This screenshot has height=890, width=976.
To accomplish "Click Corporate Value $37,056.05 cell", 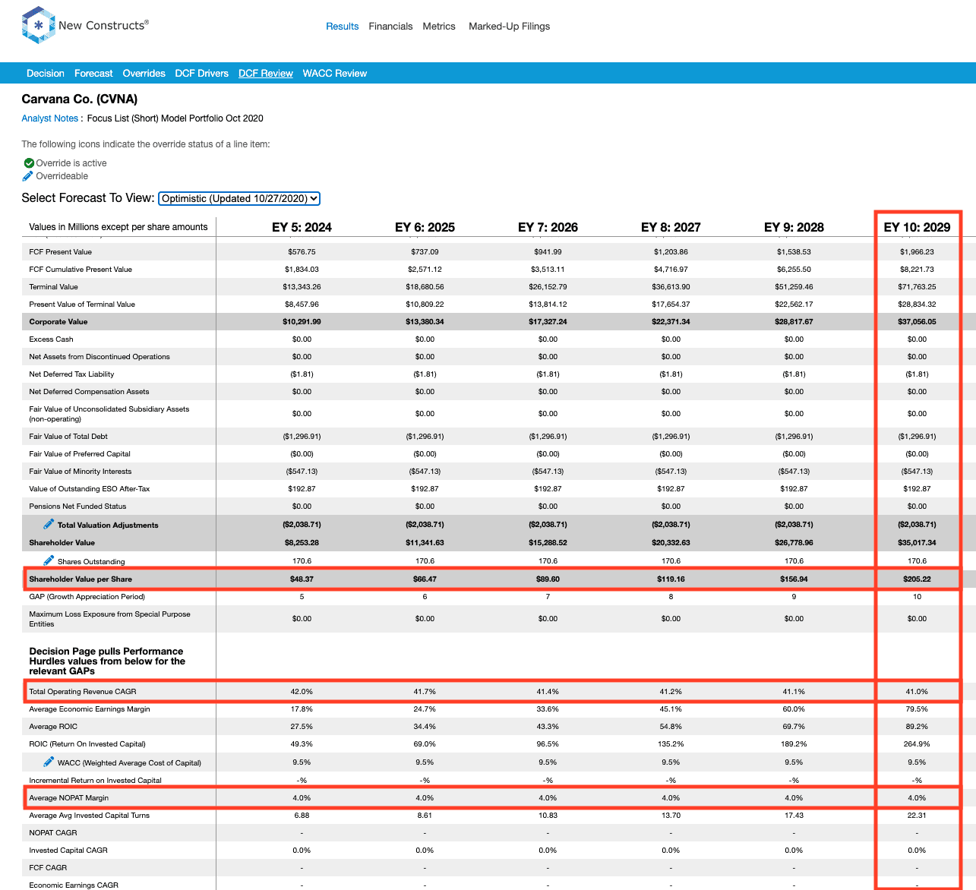I will (x=917, y=321).
